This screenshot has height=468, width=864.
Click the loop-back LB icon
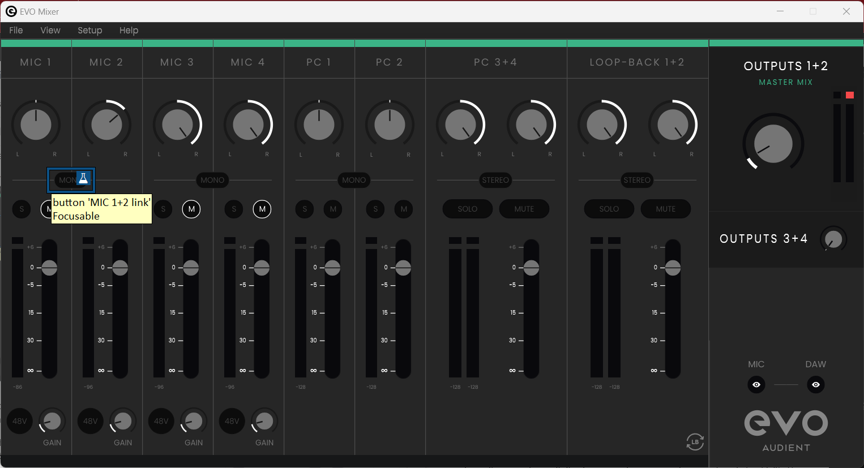pos(695,441)
